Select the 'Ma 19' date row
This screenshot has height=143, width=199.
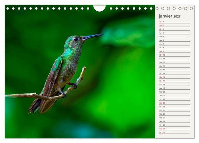click(175, 88)
